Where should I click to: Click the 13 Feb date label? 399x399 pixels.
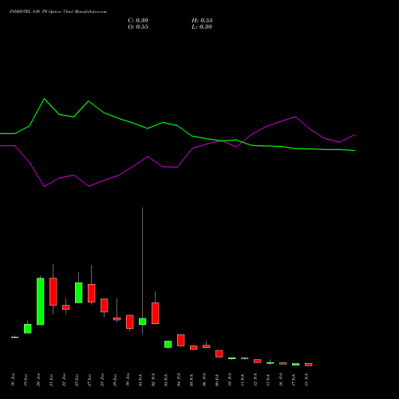pos(269,380)
